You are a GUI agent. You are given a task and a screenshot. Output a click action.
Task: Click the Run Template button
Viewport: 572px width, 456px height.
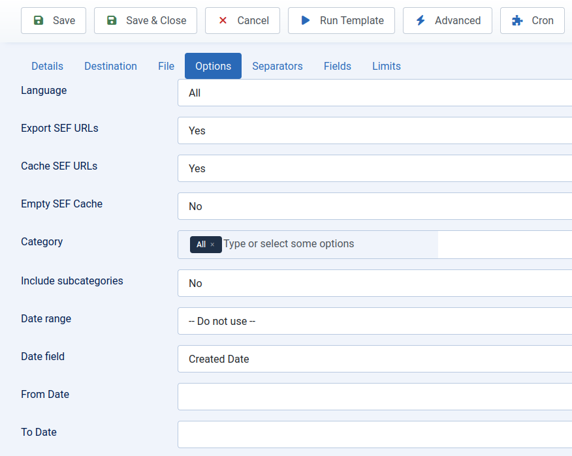click(x=341, y=20)
